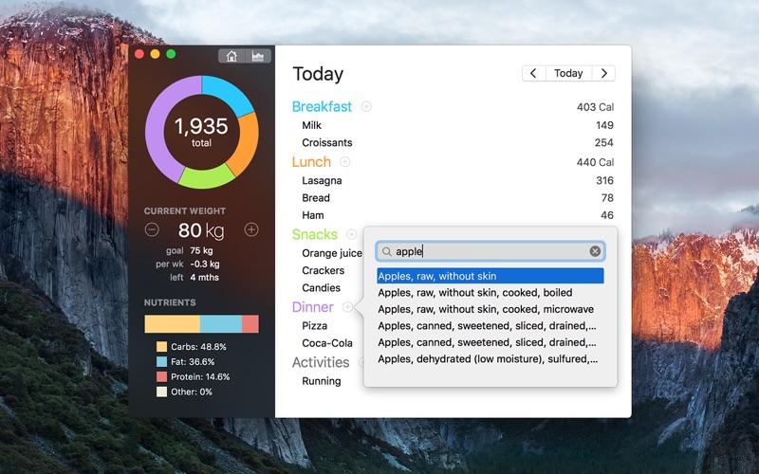
Task: Click the 1,935 total calorie ring center
Action: 201,132
